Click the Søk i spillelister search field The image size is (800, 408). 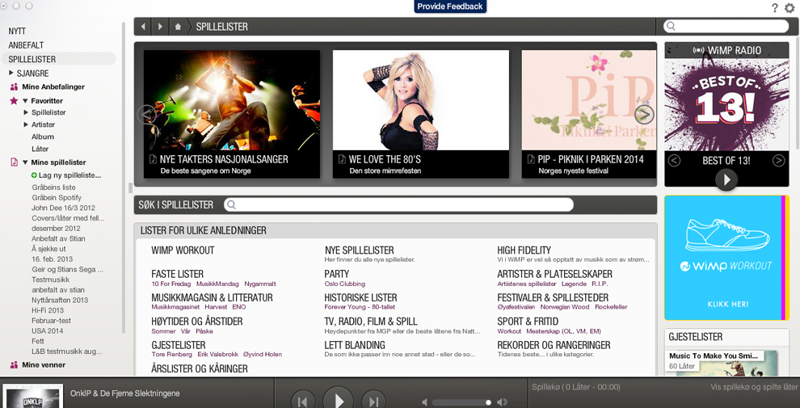pyautogui.click(x=398, y=204)
